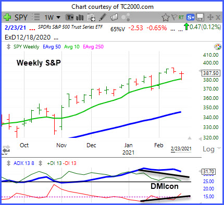
Task: Open the notes pages icon
Action: [x=114, y=17]
